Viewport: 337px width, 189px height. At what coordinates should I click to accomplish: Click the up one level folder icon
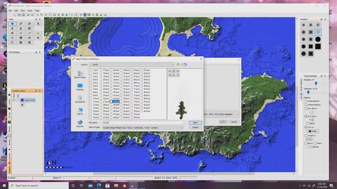click(178, 65)
